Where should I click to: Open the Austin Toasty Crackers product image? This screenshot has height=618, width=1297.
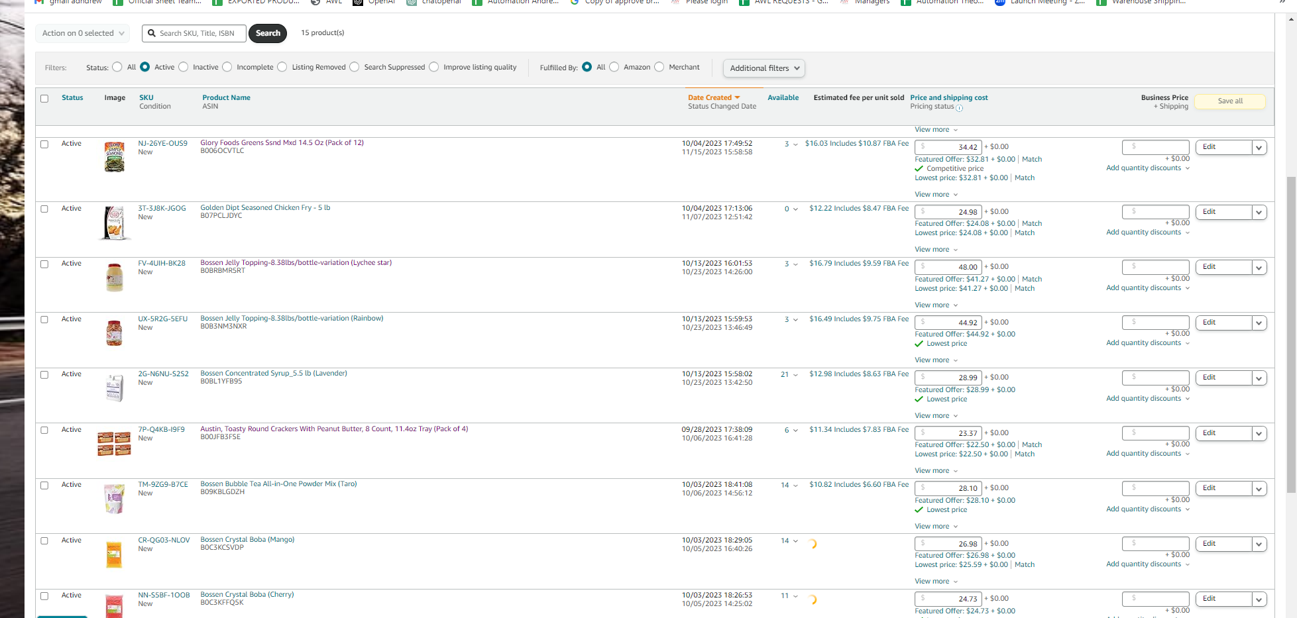[114, 444]
